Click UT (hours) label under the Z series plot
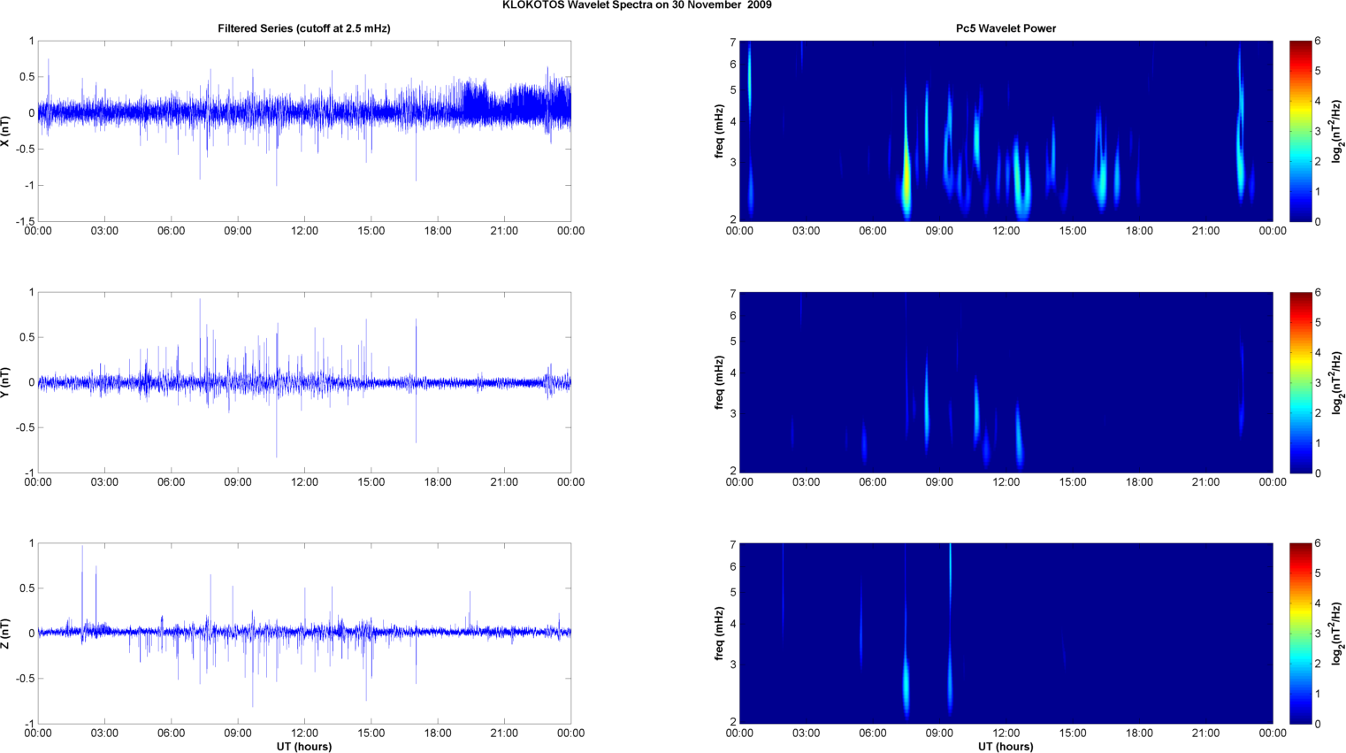The width and height of the screenshot is (1346, 753). (x=304, y=747)
